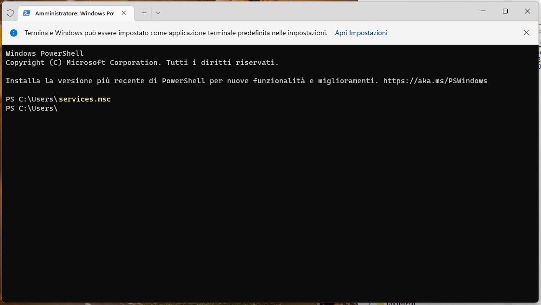Click the 'Windows PowerShell' header line
The width and height of the screenshot is (541, 305).
(44, 53)
